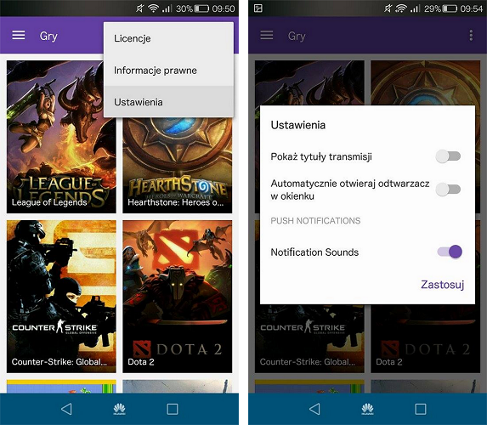This screenshot has height=425, width=487.
Task: Tap Huawei home button on right phone
Action: point(367,409)
